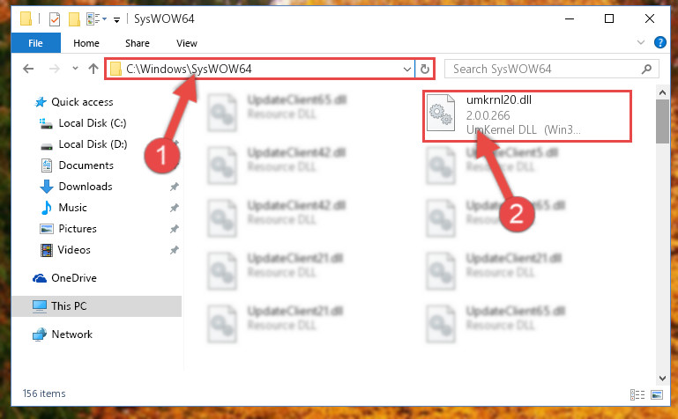Click the vertical scrollbar down arrow

pos(662,379)
